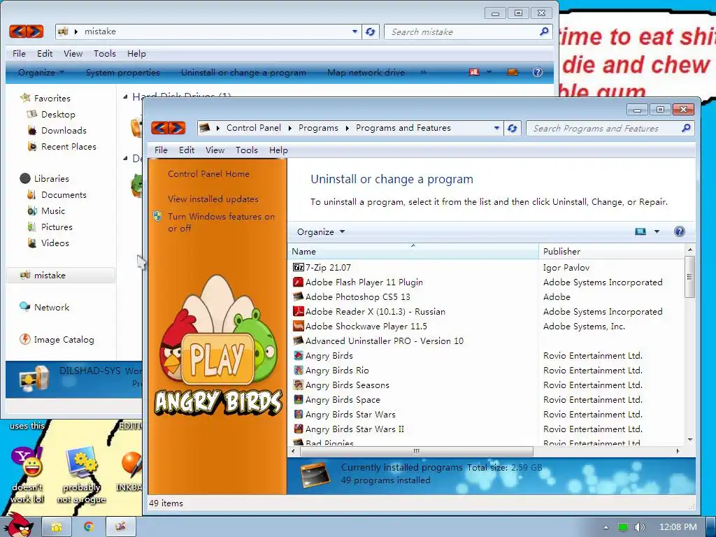716x537 pixels.
Task: Select Image Catalog in the sidebar
Action: pos(57,339)
